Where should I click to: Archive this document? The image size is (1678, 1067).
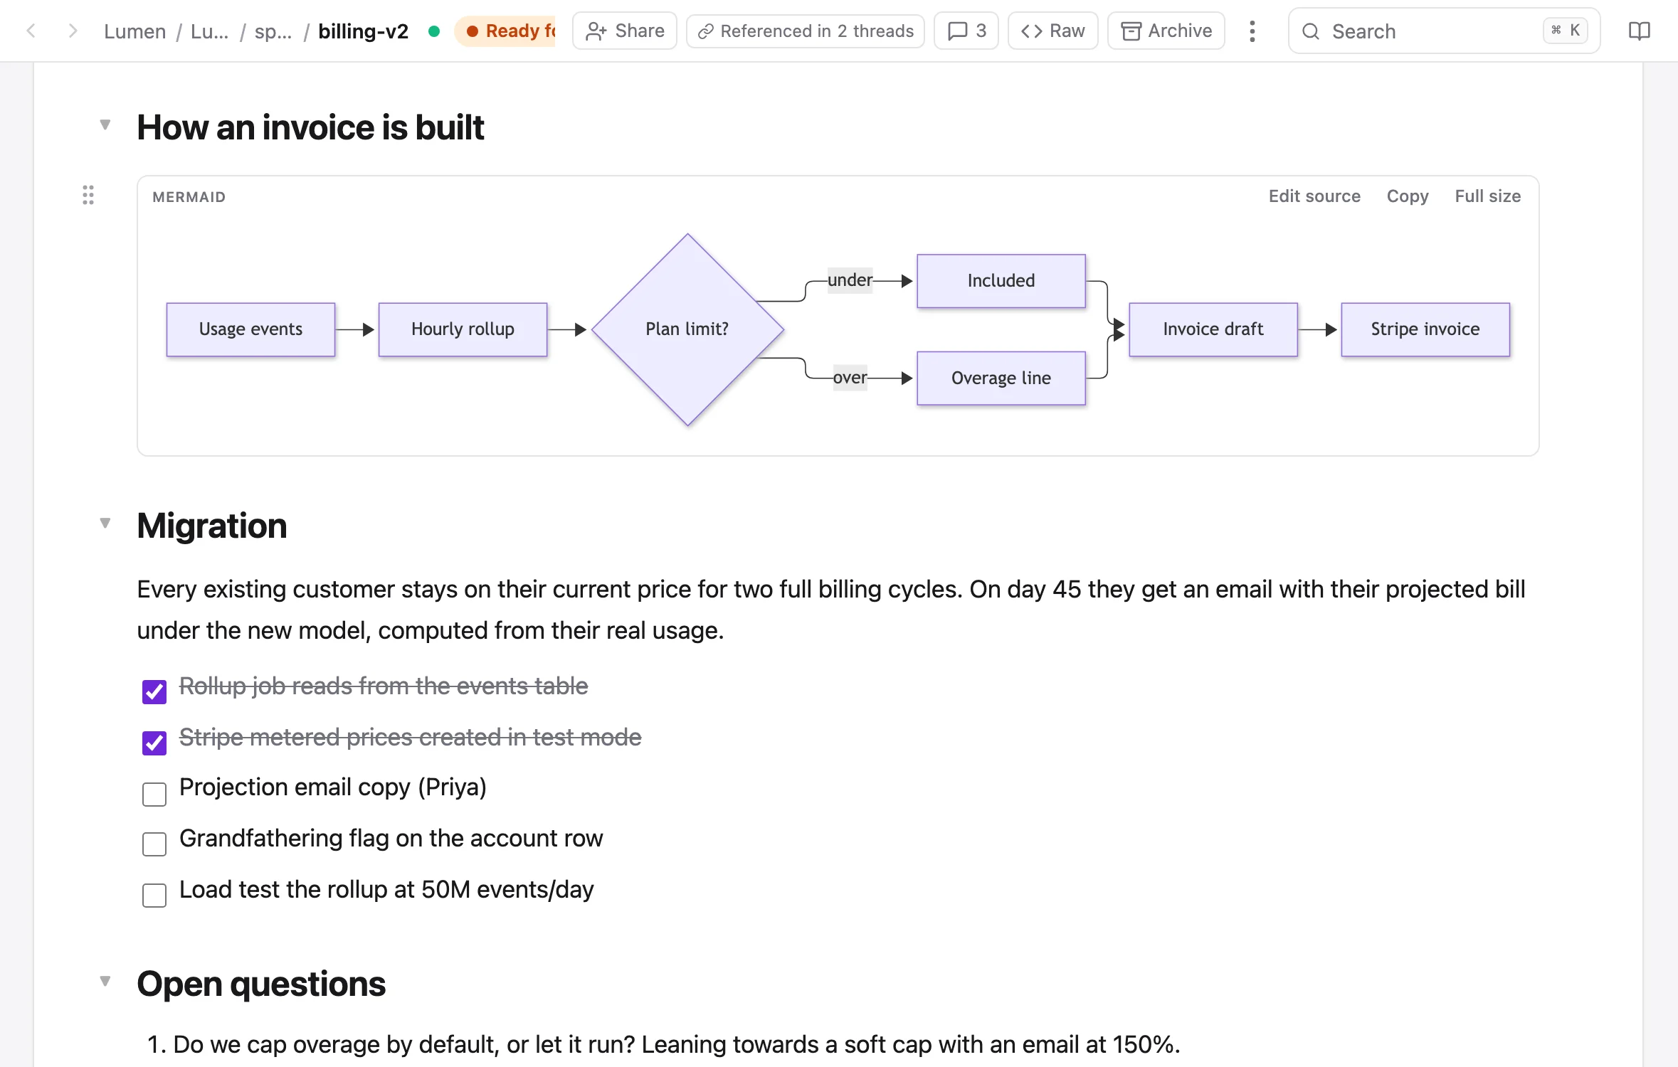tap(1166, 31)
